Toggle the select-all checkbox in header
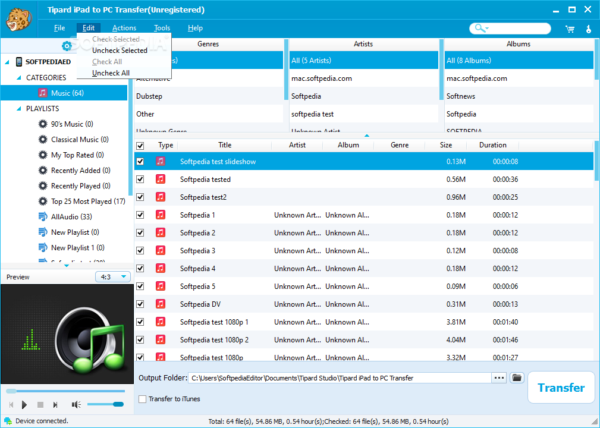600x428 pixels. pos(140,146)
